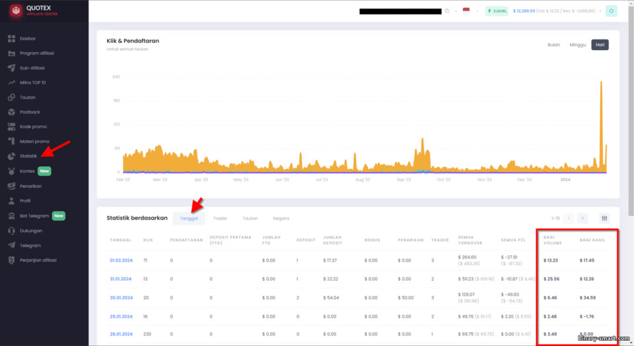
Task: Click the Quotex logo
Action: 16,11
